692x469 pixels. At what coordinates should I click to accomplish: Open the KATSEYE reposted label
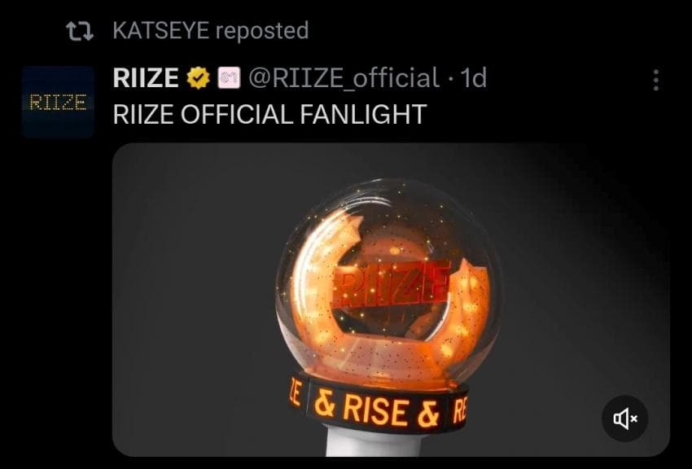click(211, 31)
